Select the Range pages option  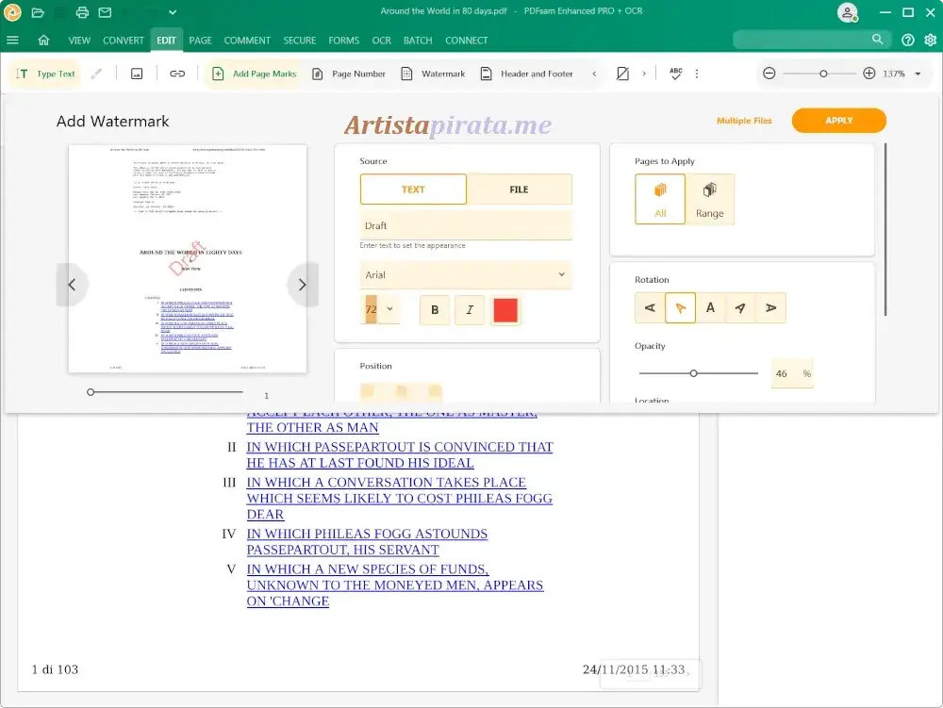pos(710,199)
